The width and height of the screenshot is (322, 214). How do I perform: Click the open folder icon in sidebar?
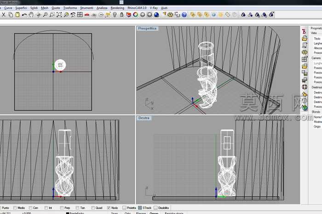(305, 38)
